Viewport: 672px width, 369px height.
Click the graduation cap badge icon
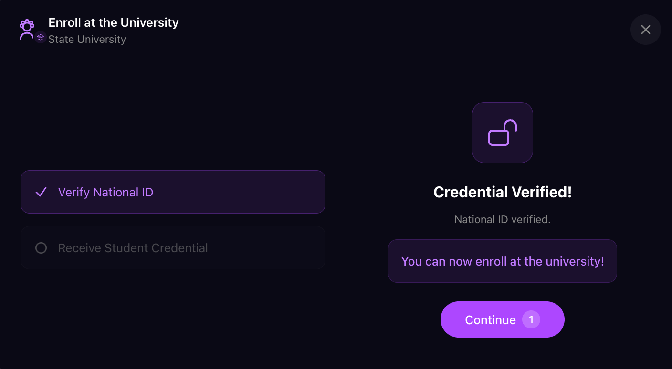coord(41,37)
